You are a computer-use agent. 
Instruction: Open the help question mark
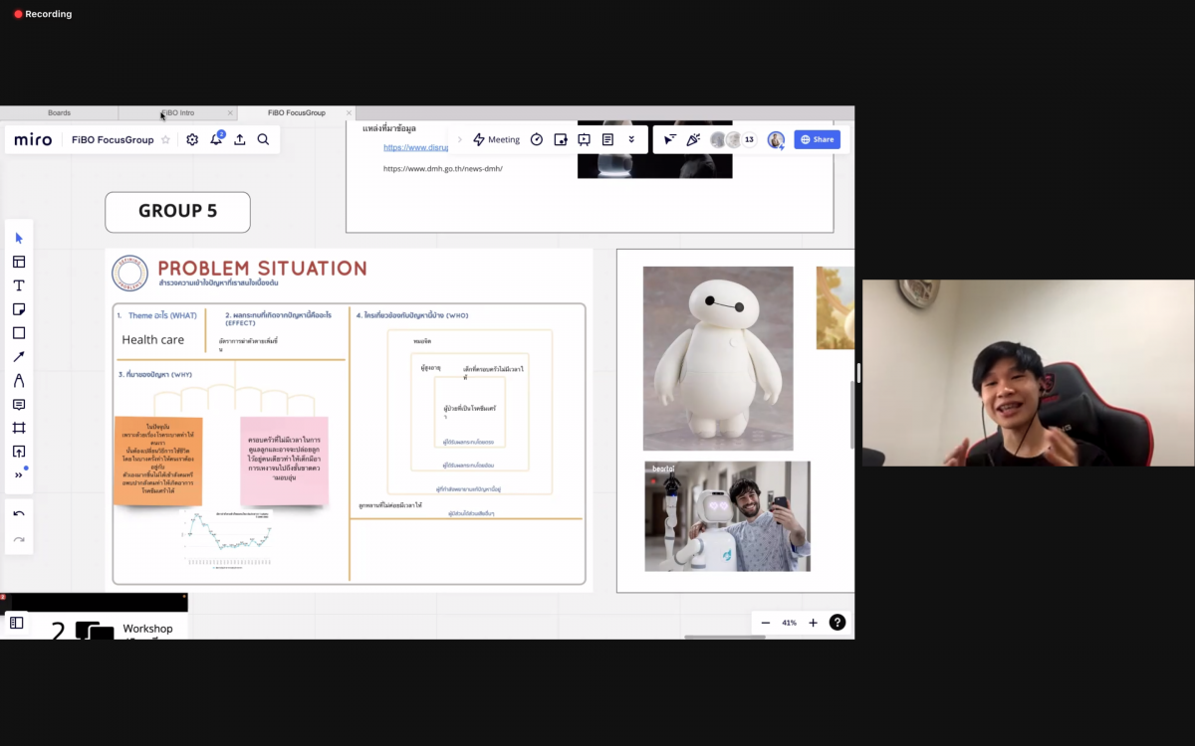click(x=837, y=623)
